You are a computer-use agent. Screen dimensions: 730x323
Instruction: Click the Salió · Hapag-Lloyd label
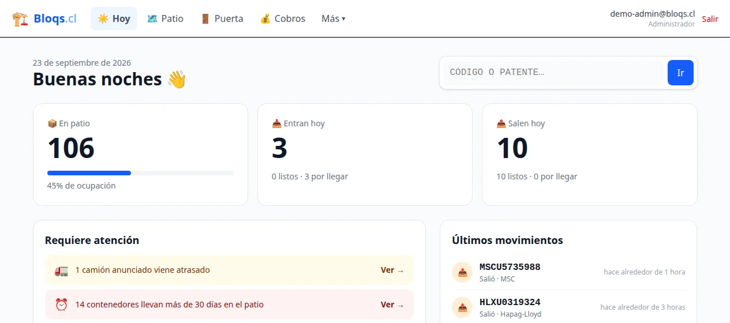510,314
